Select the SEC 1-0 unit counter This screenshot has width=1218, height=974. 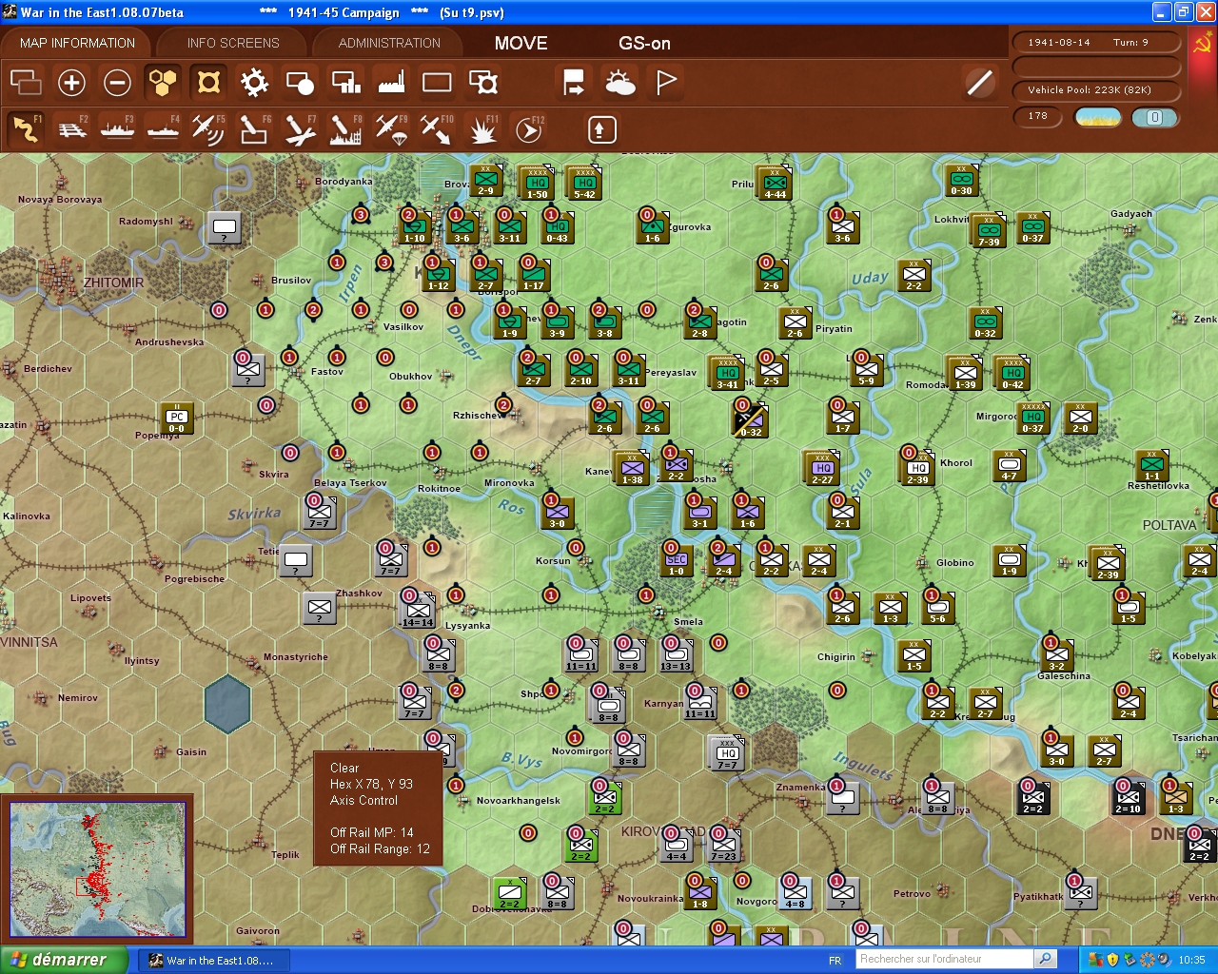(x=676, y=560)
